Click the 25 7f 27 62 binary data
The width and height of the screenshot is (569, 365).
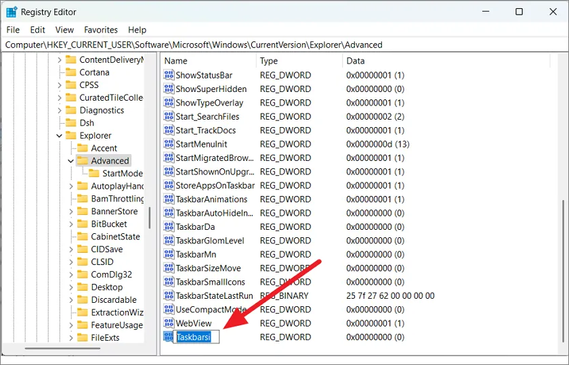tap(390, 296)
